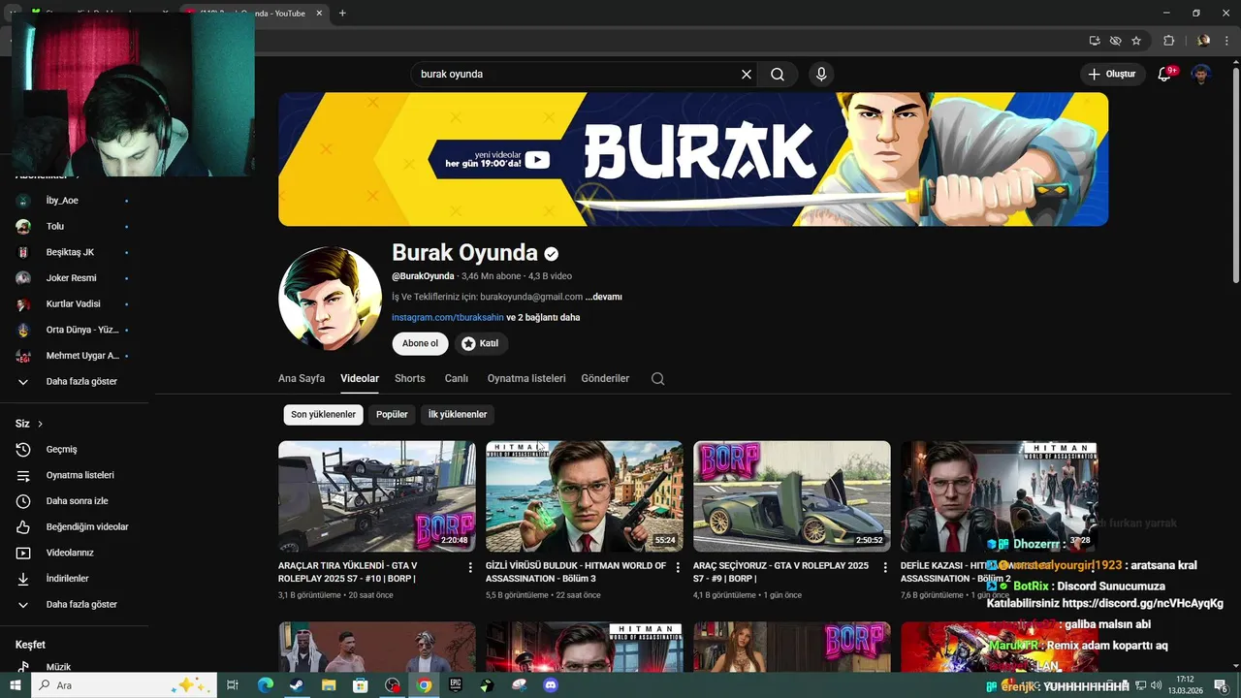Open the Chrome profile avatar

1203,41
